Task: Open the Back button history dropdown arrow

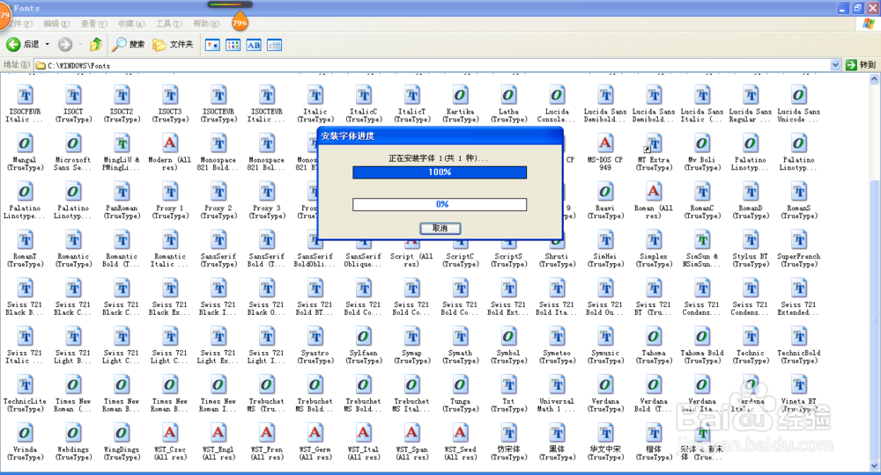Action: (48, 44)
